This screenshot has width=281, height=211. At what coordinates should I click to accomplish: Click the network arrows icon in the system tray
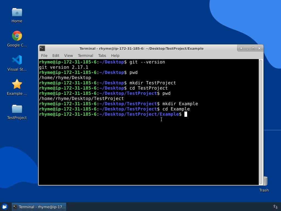point(276,207)
